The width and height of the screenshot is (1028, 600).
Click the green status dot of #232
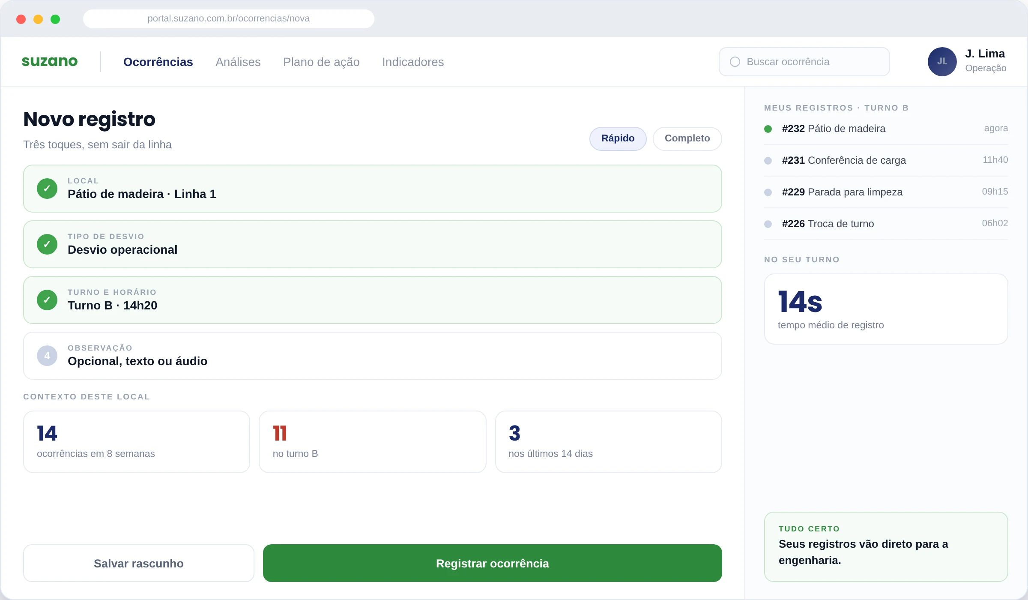[x=768, y=129]
